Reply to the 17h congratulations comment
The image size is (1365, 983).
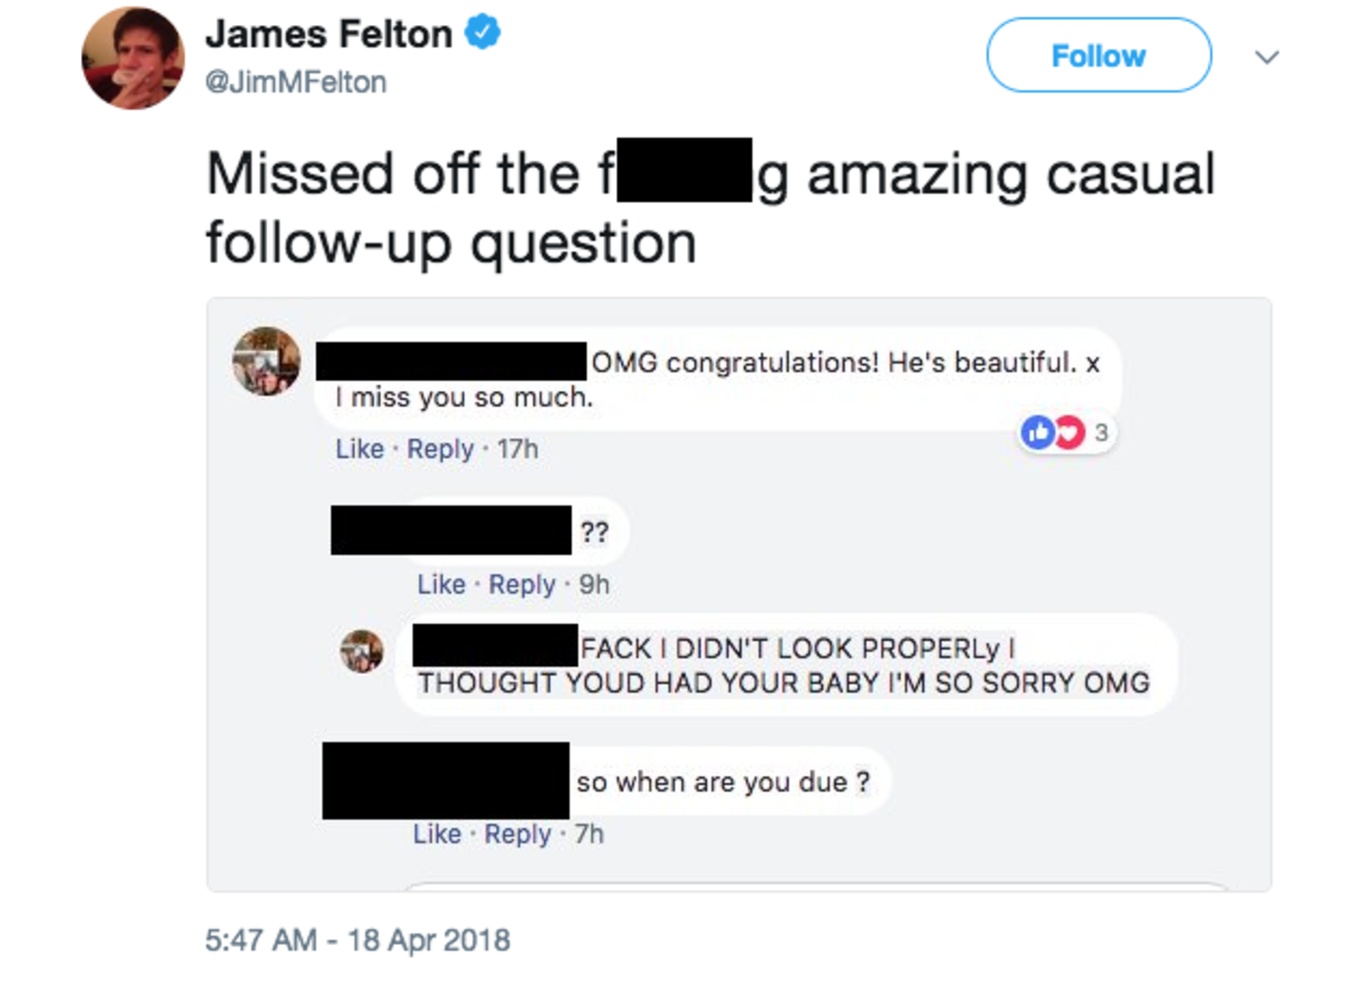coord(440,449)
